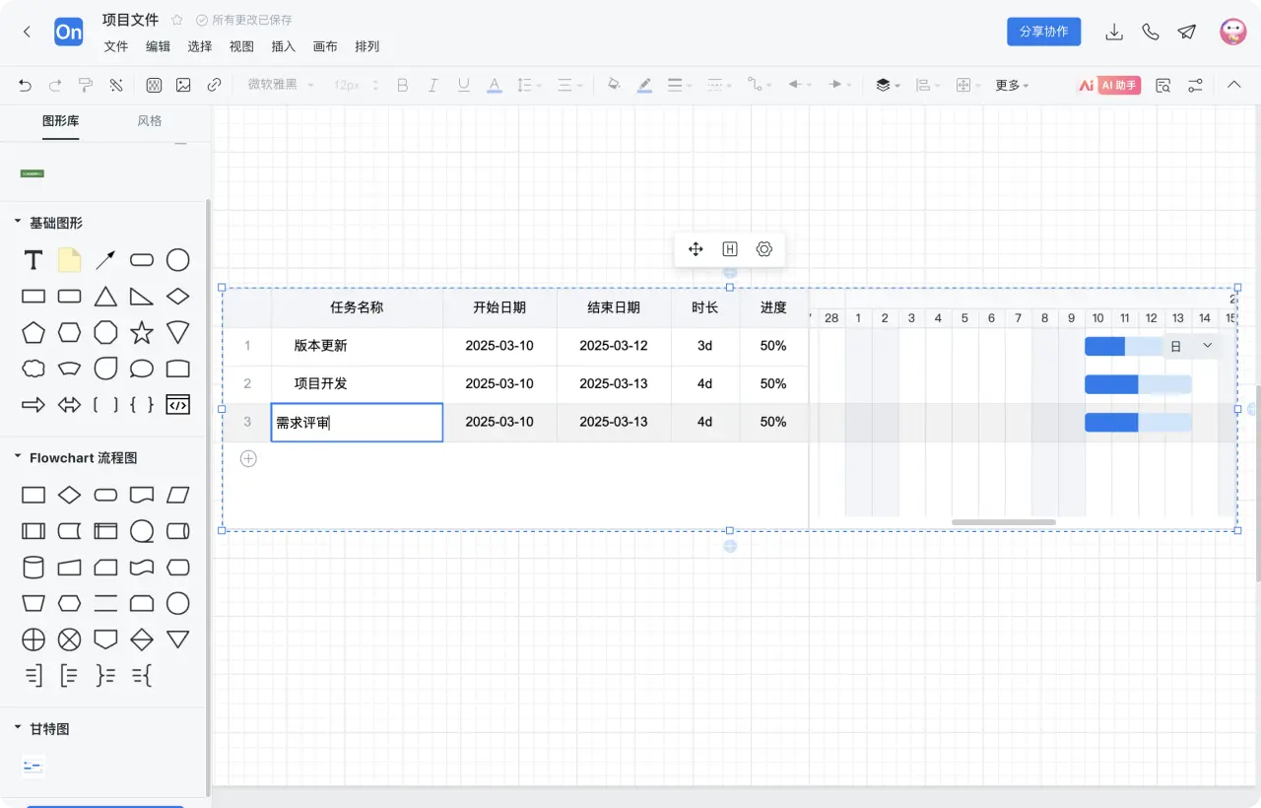Switch to the 风格 tab in left panel
Viewport: 1261px width, 808px height.
click(149, 120)
